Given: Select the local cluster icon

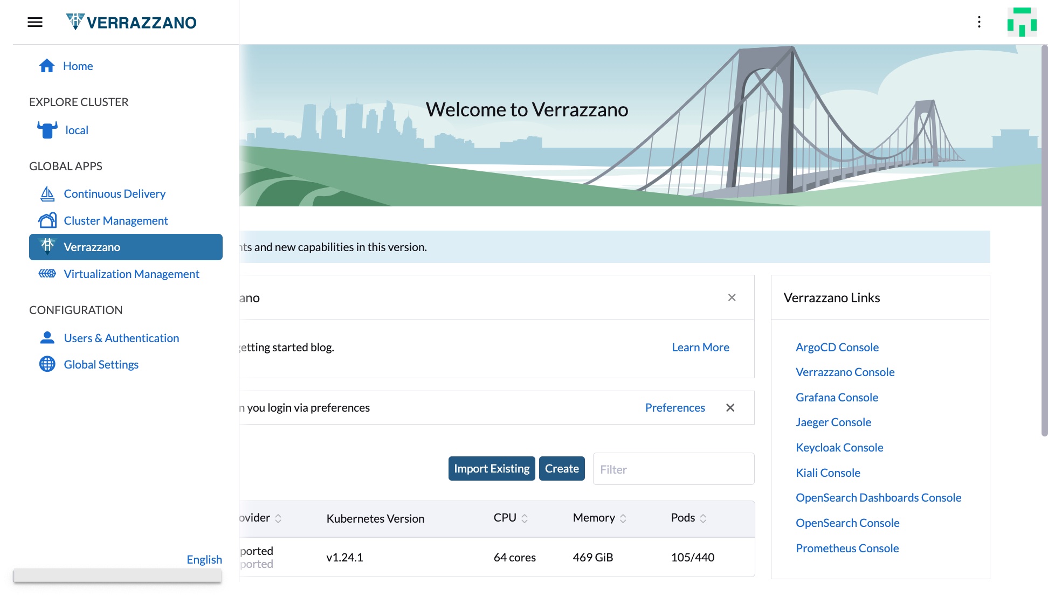Looking at the screenshot, I should 46,129.
